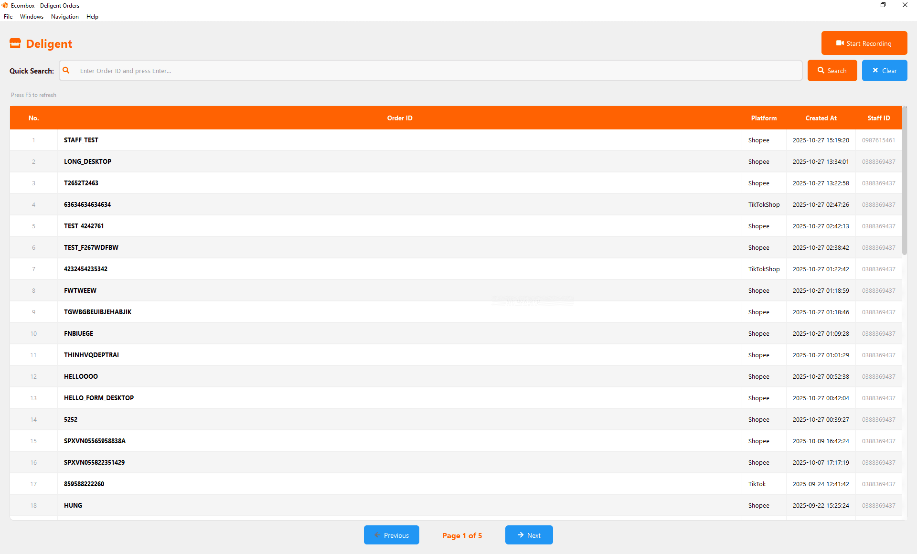This screenshot has width=917, height=554.
Task: Select order 63634634634634 from TikTokShop
Action: (x=87, y=204)
